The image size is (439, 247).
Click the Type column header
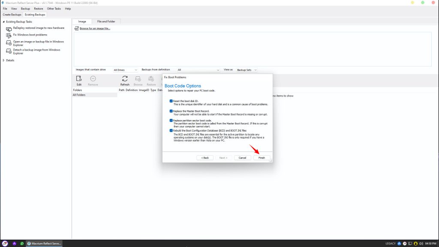pyautogui.click(x=153, y=90)
